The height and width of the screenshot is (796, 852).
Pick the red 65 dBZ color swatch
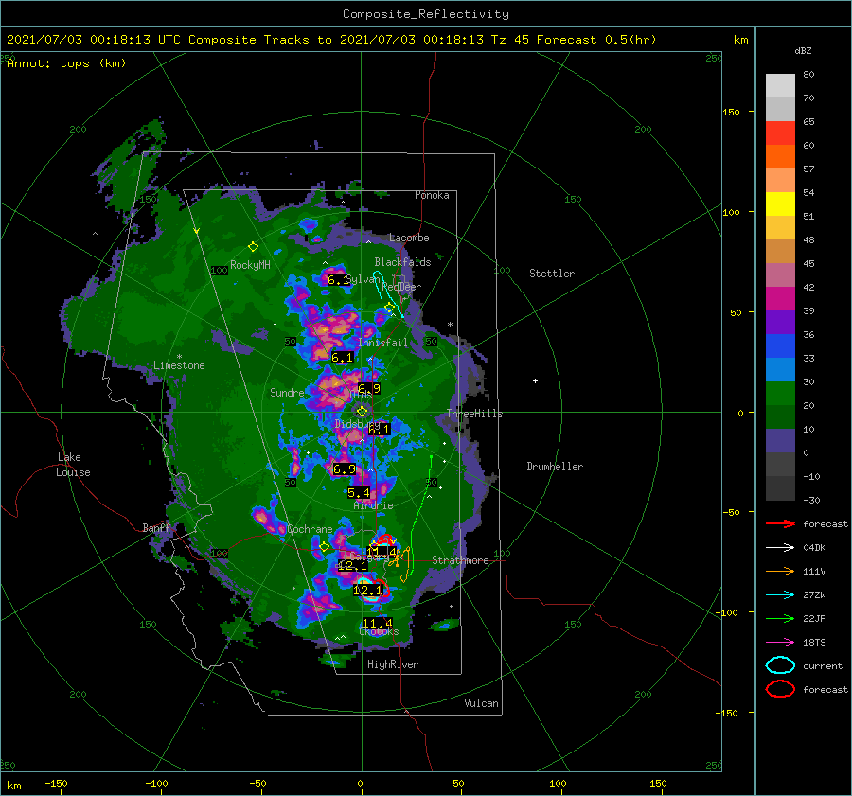coord(780,133)
